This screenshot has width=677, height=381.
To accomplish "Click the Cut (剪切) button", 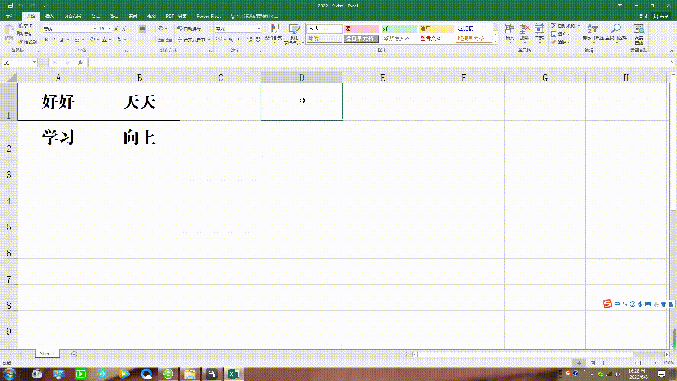I will coord(25,26).
